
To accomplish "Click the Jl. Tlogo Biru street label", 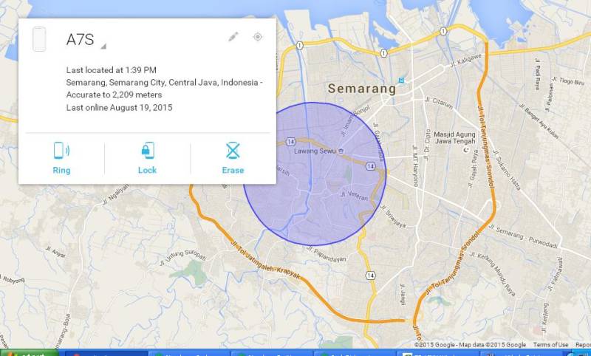I will [567, 81].
